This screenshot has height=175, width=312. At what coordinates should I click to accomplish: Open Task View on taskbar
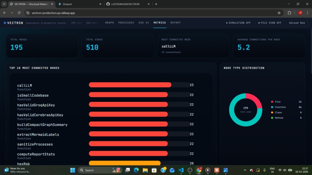[x=127, y=170]
